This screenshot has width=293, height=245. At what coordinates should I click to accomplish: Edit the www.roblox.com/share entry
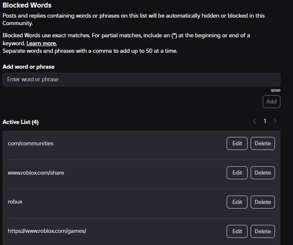pyautogui.click(x=237, y=173)
